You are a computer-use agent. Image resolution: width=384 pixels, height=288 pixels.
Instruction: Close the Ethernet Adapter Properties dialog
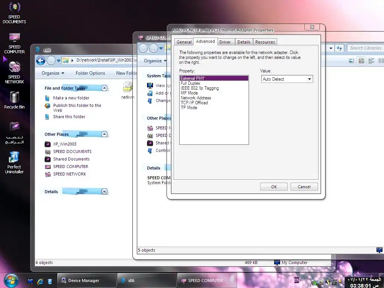pos(312,27)
